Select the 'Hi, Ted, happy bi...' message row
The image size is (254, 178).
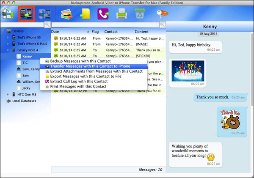pos(108,38)
